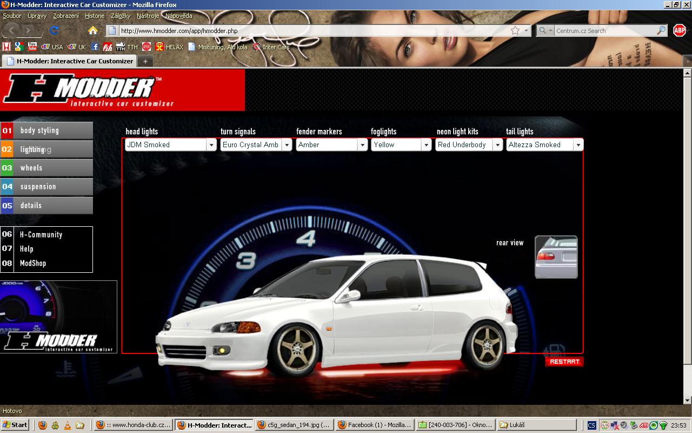Open the Facebook bookmark icon

pyautogui.click(x=95, y=47)
